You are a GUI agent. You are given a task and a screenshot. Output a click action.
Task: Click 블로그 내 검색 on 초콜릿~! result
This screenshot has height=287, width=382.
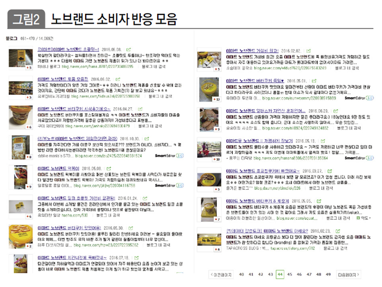154,66
